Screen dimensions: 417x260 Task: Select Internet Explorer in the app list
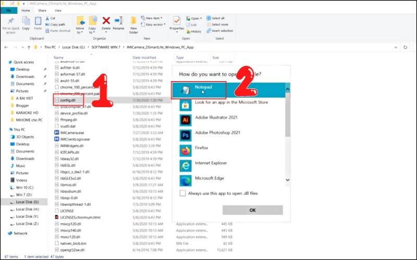point(229,165)
